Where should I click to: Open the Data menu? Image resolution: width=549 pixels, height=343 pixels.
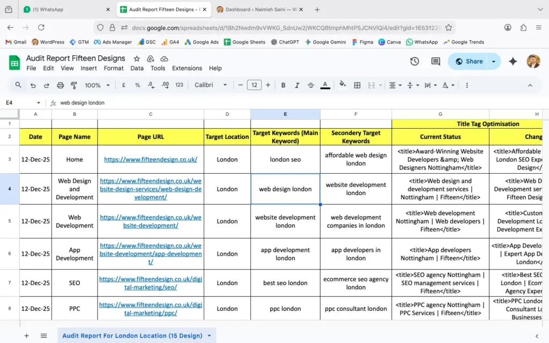(137, 68)
